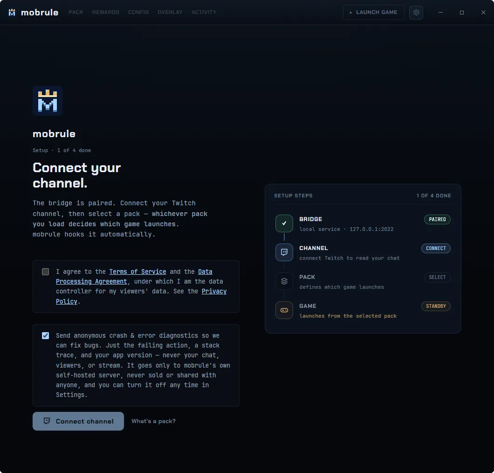The height and width of the screenshot is (473, 494).
Task: Click the SELECT badge on Pack step
Action: [437, 277]
